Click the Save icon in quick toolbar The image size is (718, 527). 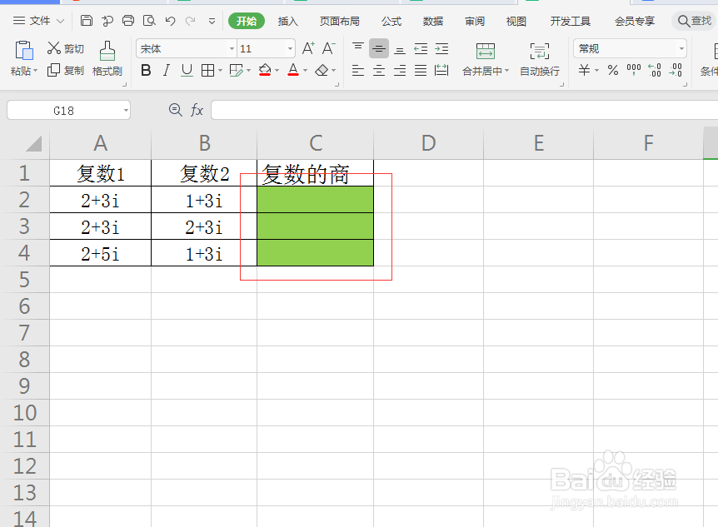tap(86, 21)
